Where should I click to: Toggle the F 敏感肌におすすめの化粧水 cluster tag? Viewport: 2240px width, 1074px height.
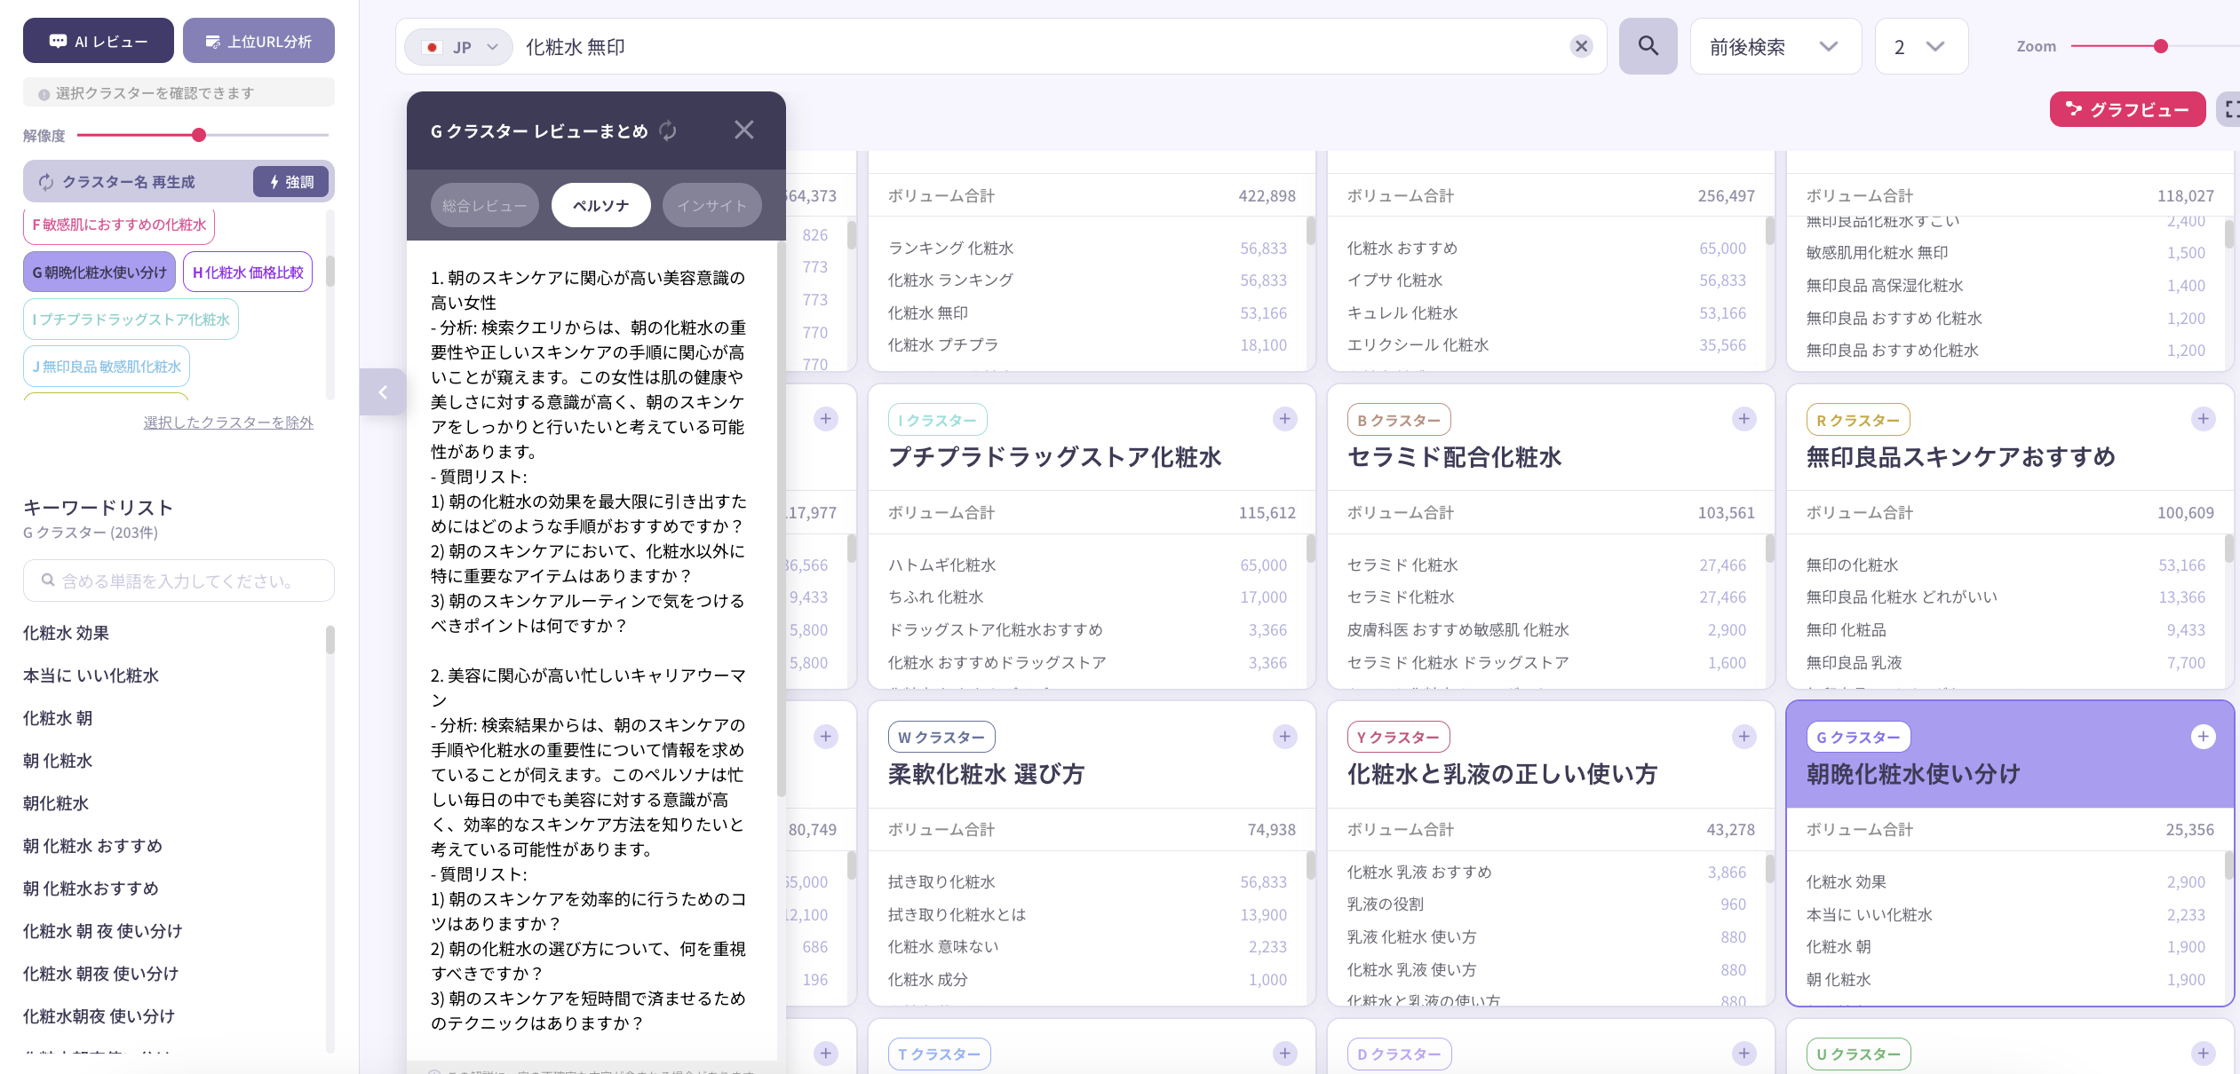(x=118, y=226)
